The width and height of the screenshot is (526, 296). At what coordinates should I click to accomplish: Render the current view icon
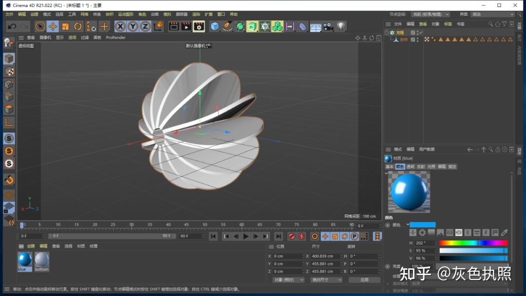tap(174, 26)
